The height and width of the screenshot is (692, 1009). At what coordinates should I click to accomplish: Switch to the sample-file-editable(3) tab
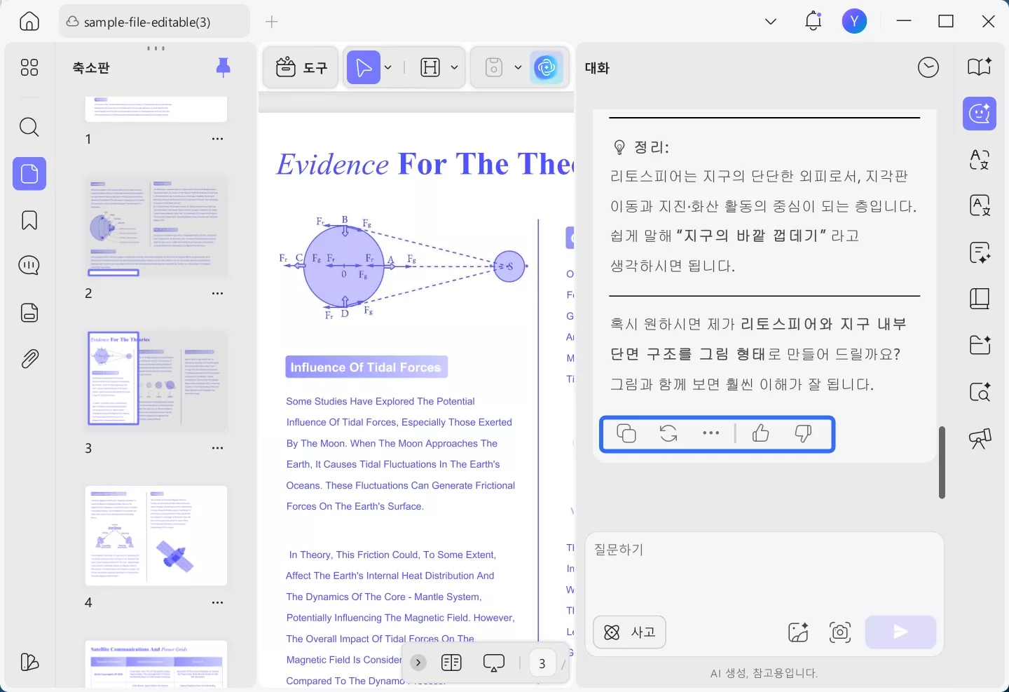tap(155, 22)
